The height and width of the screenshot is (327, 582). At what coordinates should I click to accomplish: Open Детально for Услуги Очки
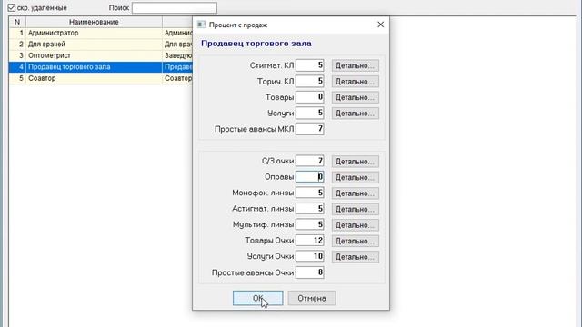click(x=356, y=257)
